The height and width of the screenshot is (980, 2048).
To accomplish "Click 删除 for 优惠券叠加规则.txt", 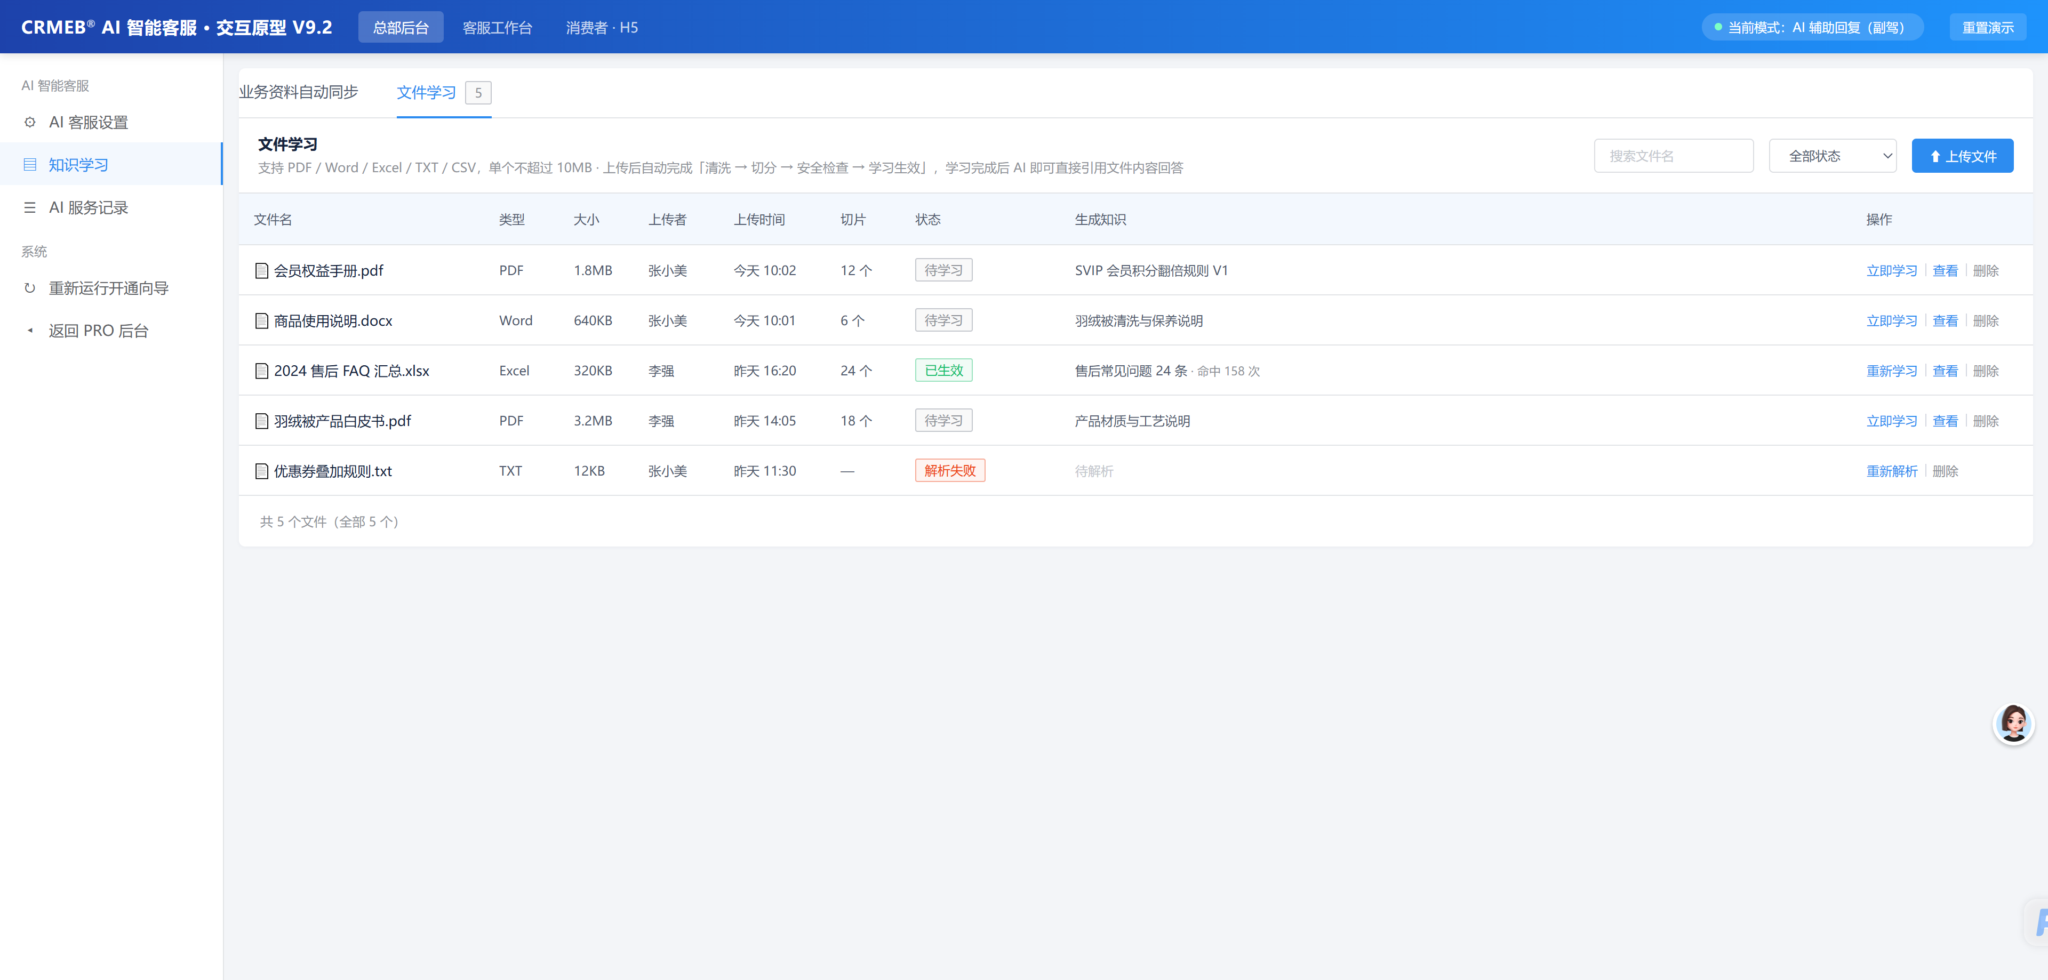I will [x=1945, y=471].
